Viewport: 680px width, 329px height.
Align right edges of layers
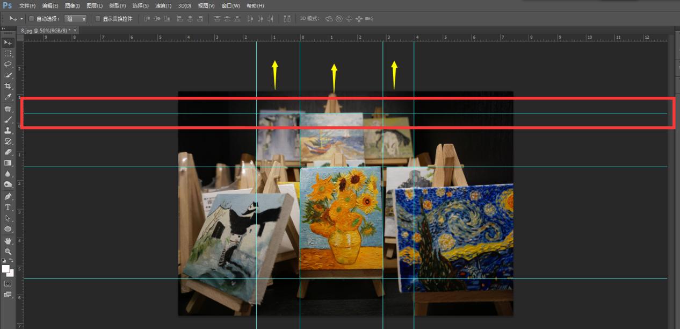(200, 19)
